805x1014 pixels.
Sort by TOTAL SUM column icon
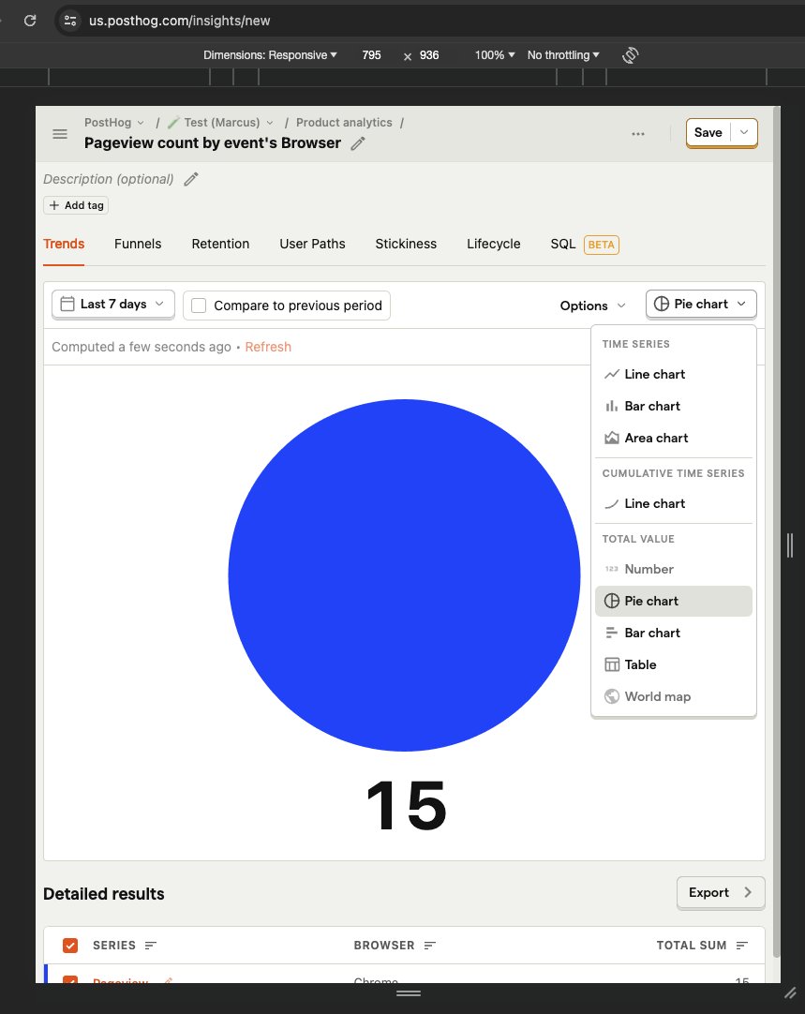coord(741,946)
